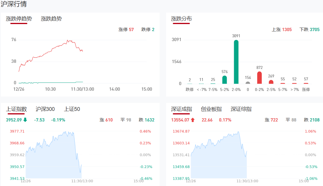Open the 创业板指 index tab
Image resolution: width=323 pixels, height=186 pixels.
point(211,109)
